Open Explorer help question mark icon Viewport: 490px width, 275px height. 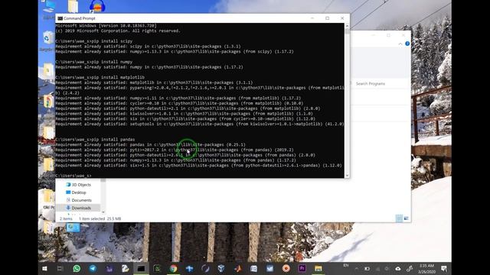[407, 44]
